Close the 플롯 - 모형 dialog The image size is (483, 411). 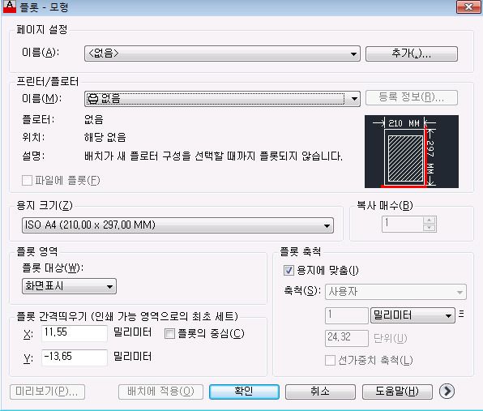pyautogui.click(x=468, y=6)
